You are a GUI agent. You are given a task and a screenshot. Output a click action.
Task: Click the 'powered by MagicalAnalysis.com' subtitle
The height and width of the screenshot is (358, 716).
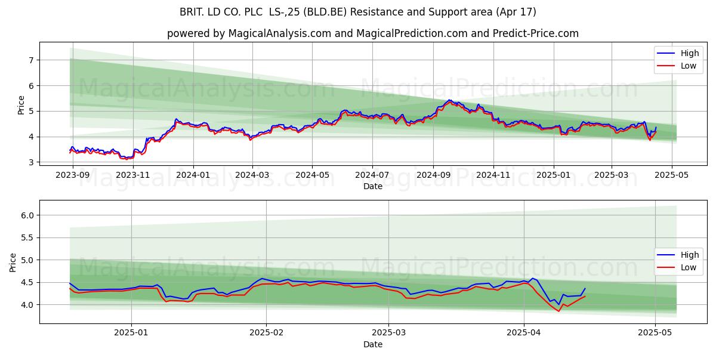[x=373, y=33]
